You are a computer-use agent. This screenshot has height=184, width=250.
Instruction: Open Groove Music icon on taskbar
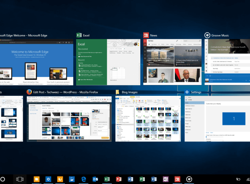[x=189, y=179]
